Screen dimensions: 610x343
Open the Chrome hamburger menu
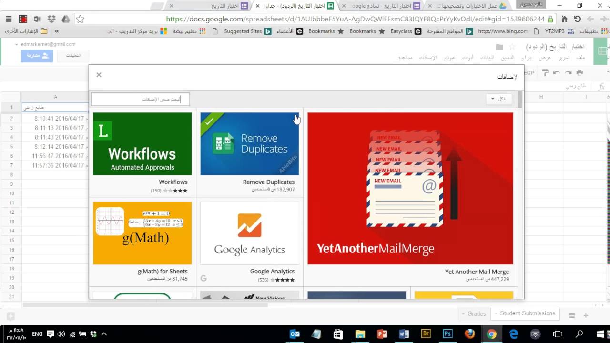[9, 19]
